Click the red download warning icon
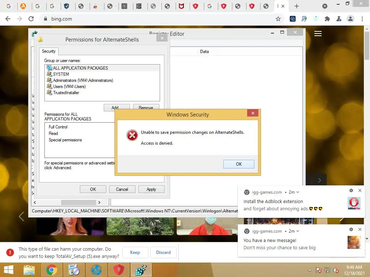Screen dimensions: 370x277 click(10, 252)
